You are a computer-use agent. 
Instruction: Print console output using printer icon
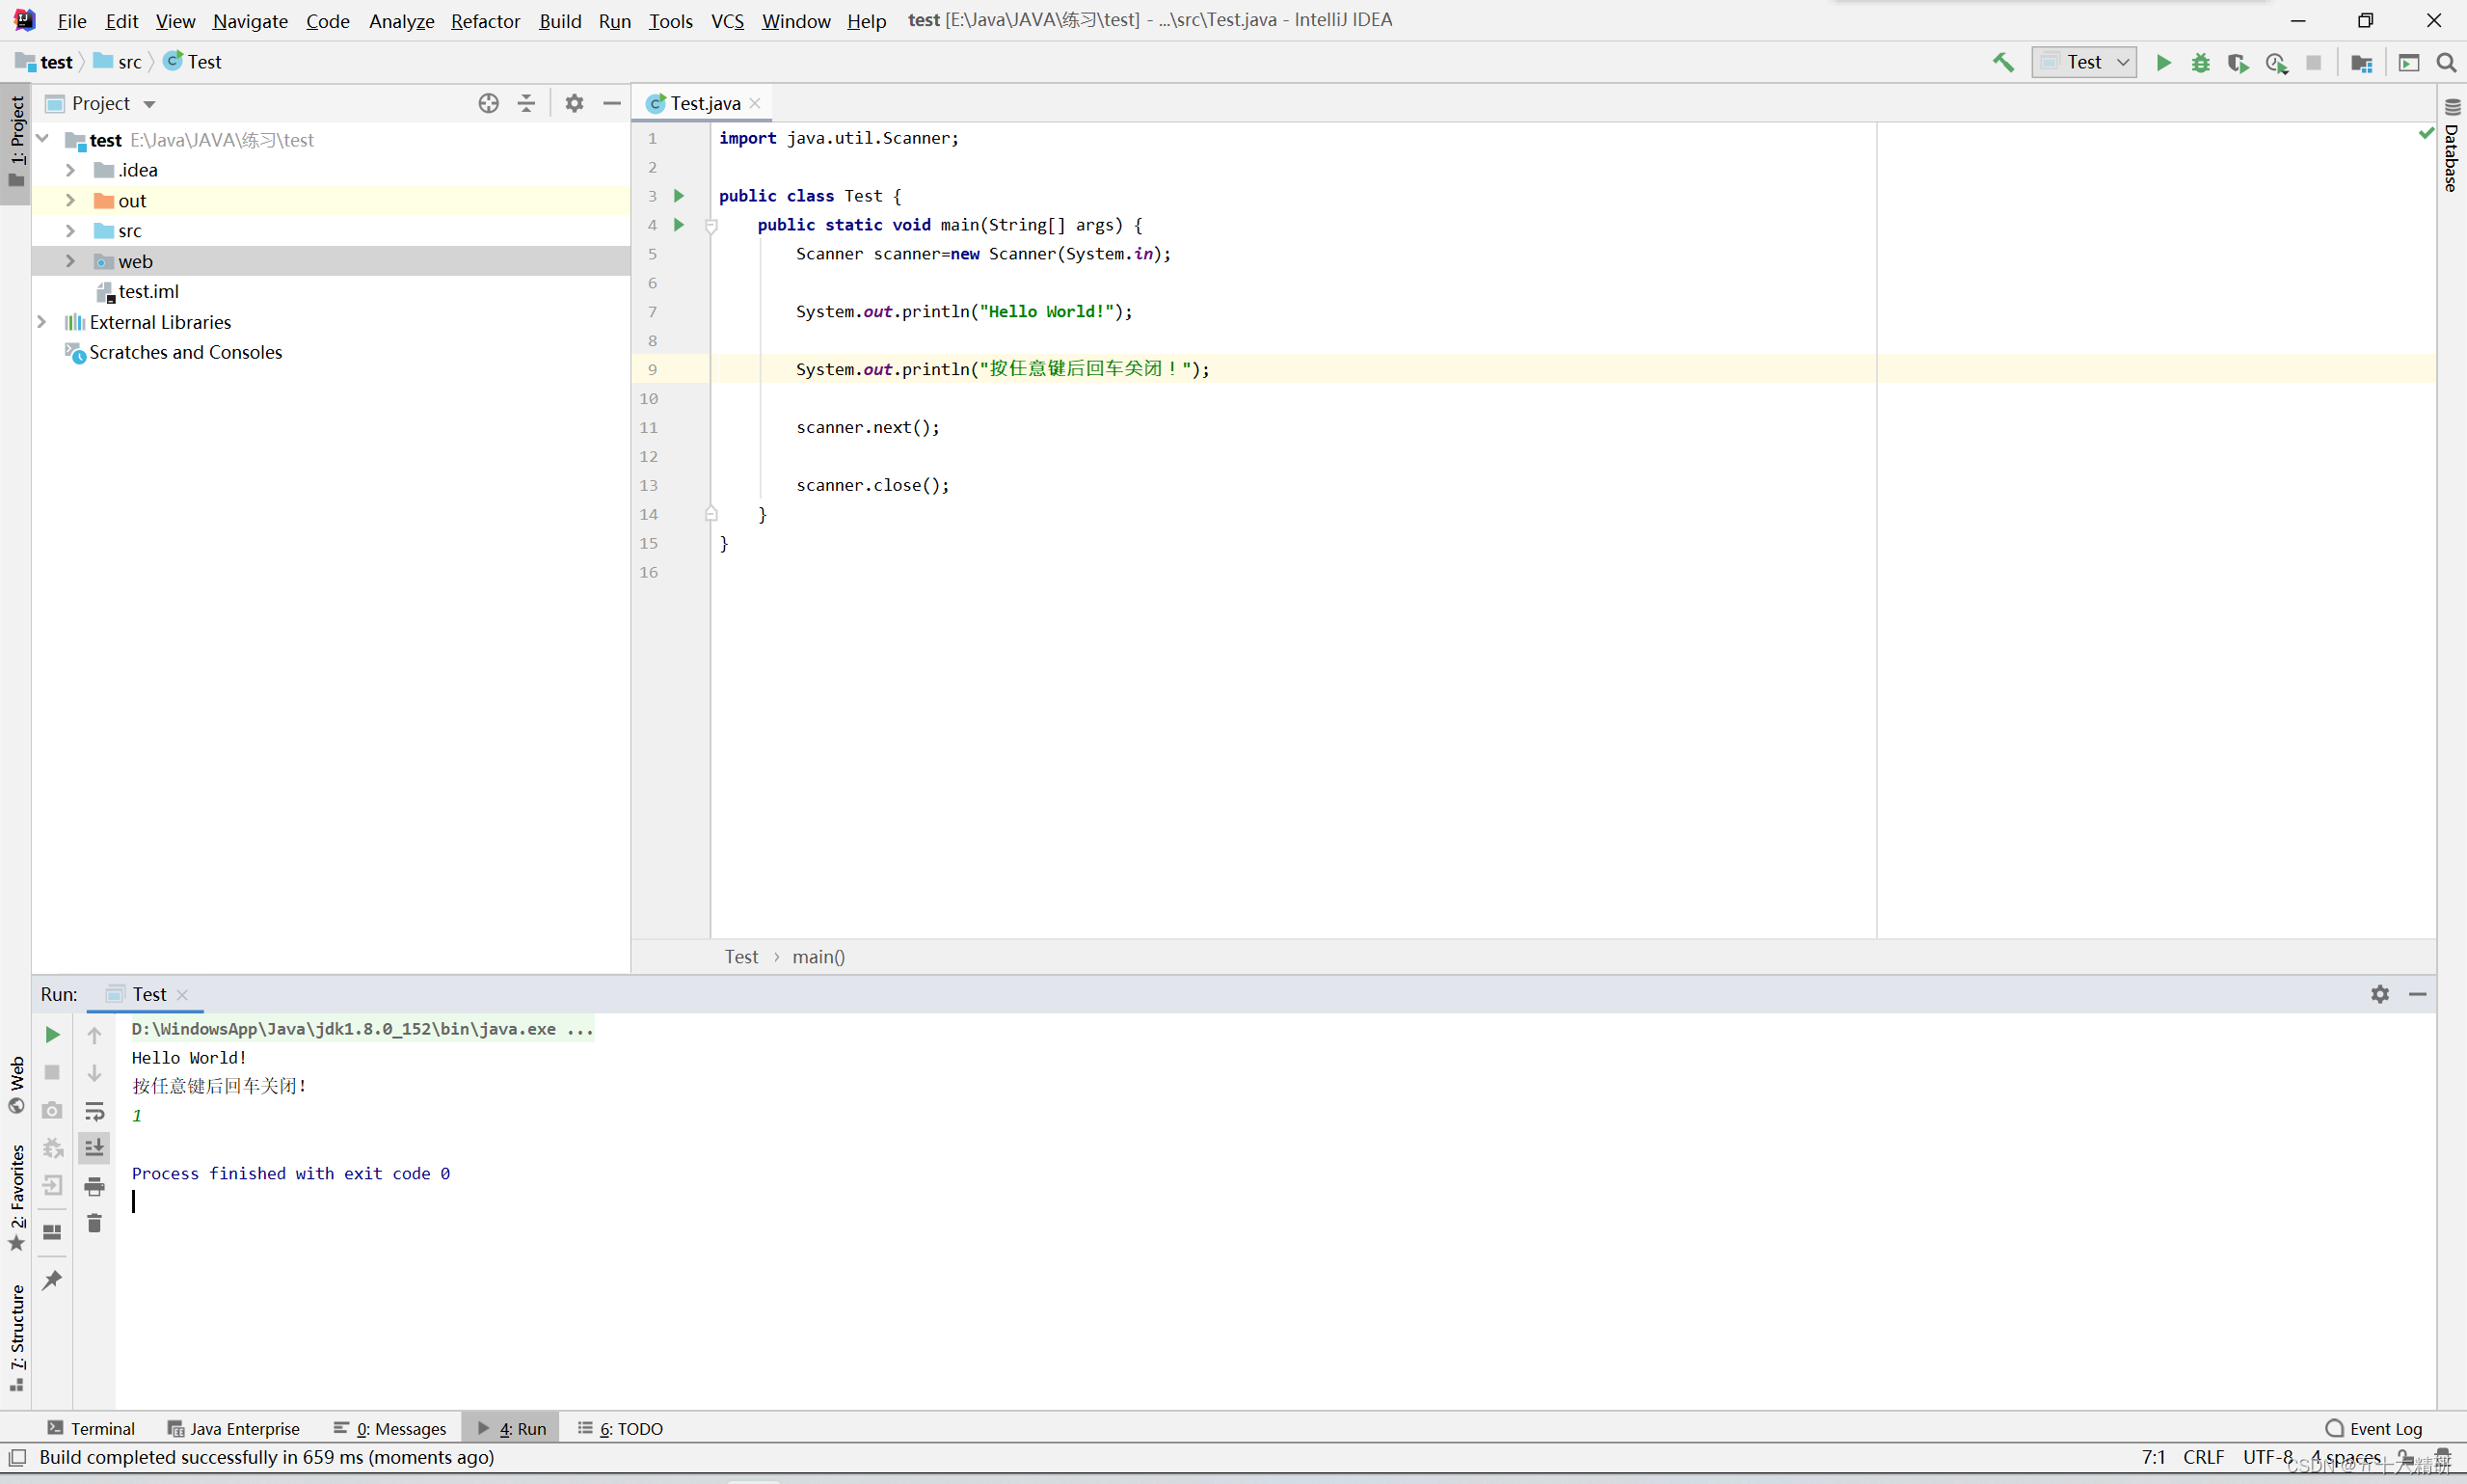[x=94, y=1186]
